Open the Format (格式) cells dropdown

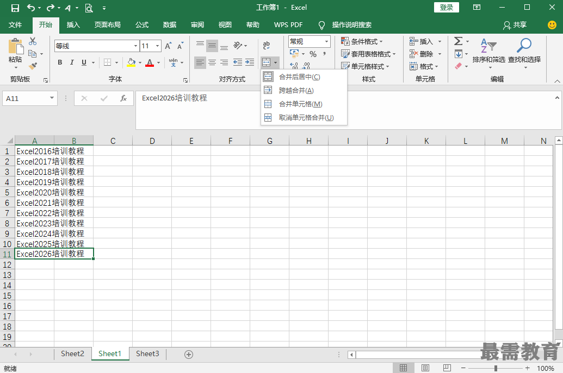(424, 66)
